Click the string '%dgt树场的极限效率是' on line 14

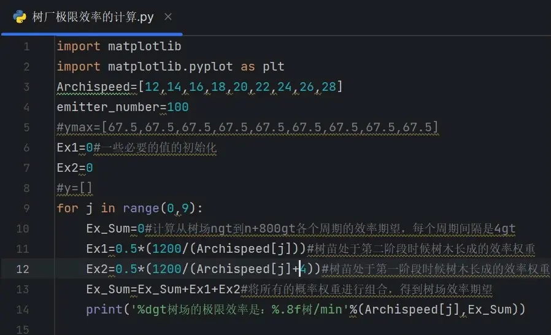pos(199,310)
